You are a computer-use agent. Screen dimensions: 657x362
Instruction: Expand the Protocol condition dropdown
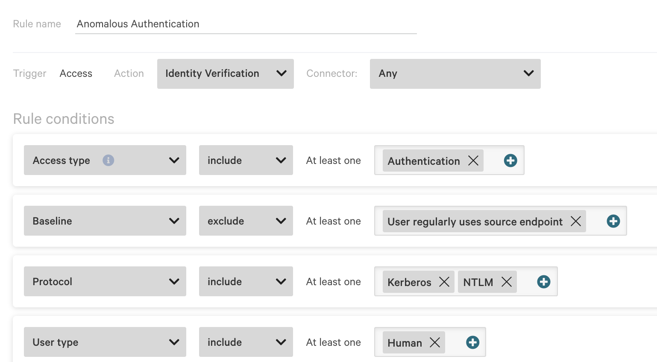105,281
